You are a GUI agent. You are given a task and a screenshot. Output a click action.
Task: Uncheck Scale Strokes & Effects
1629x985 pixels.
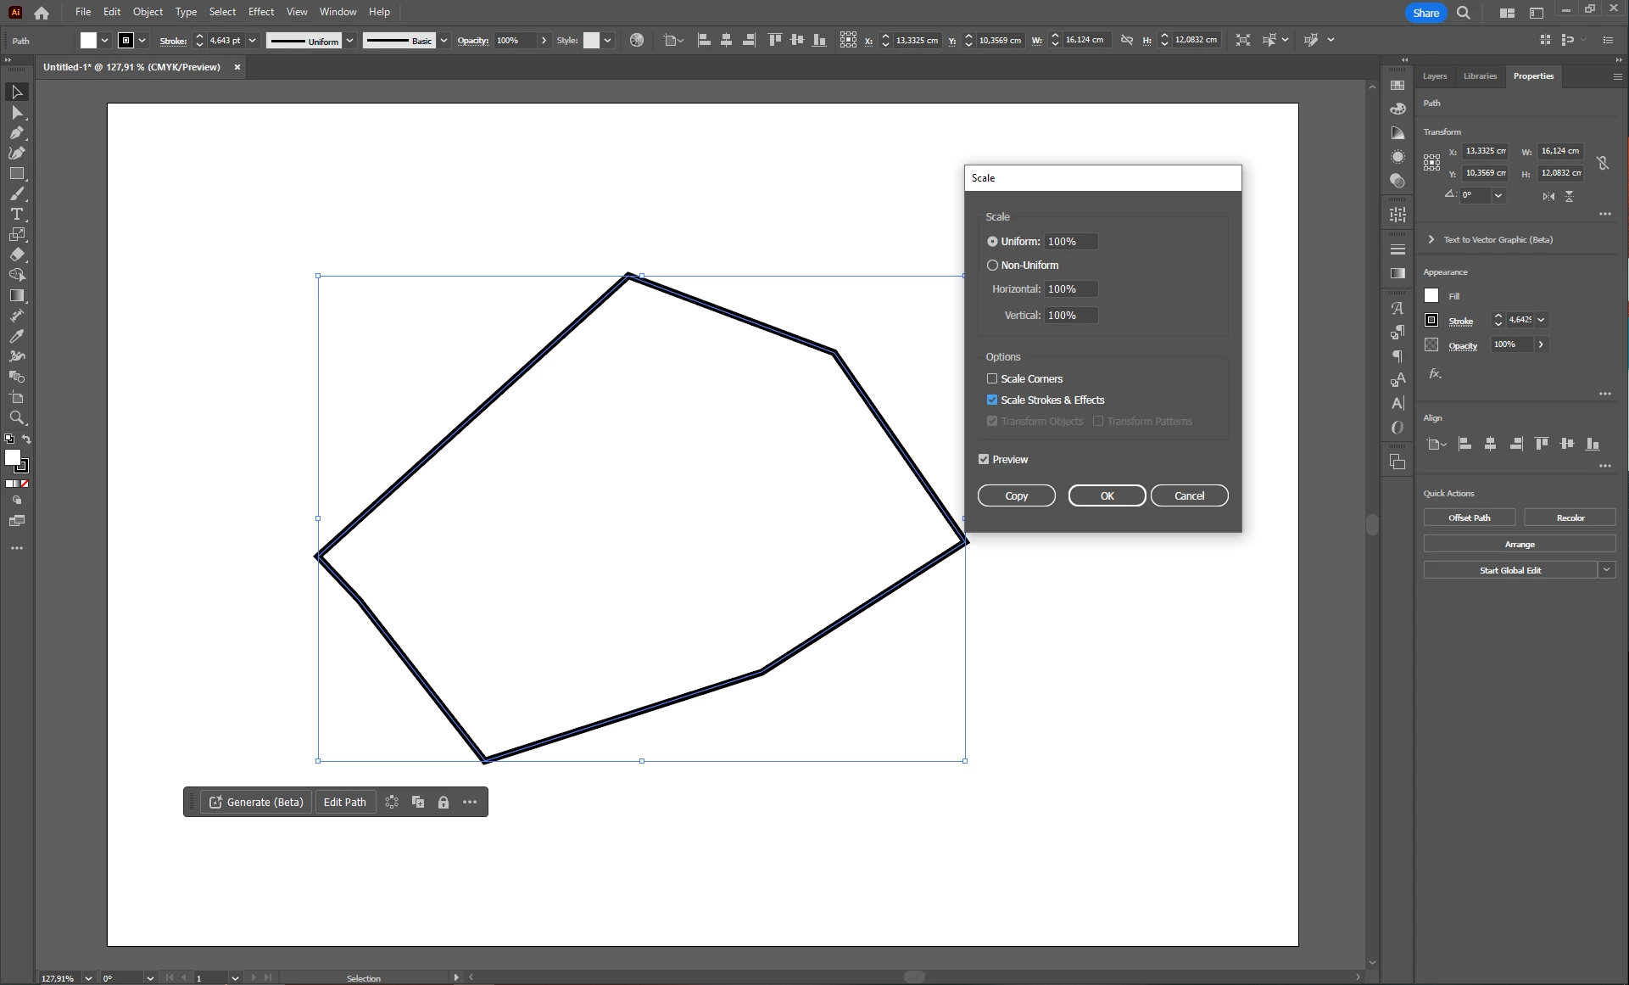click(x=992, y=400)
